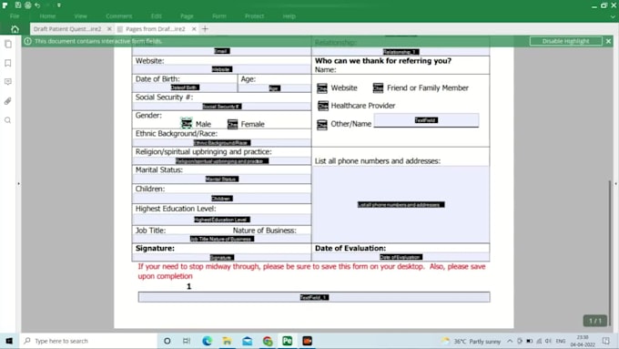Click the Marital Status form field

pyautogui.click(x=221, y=179)
